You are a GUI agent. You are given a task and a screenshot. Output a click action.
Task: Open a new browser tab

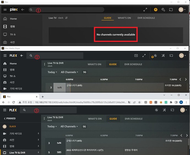pos(43,97)
